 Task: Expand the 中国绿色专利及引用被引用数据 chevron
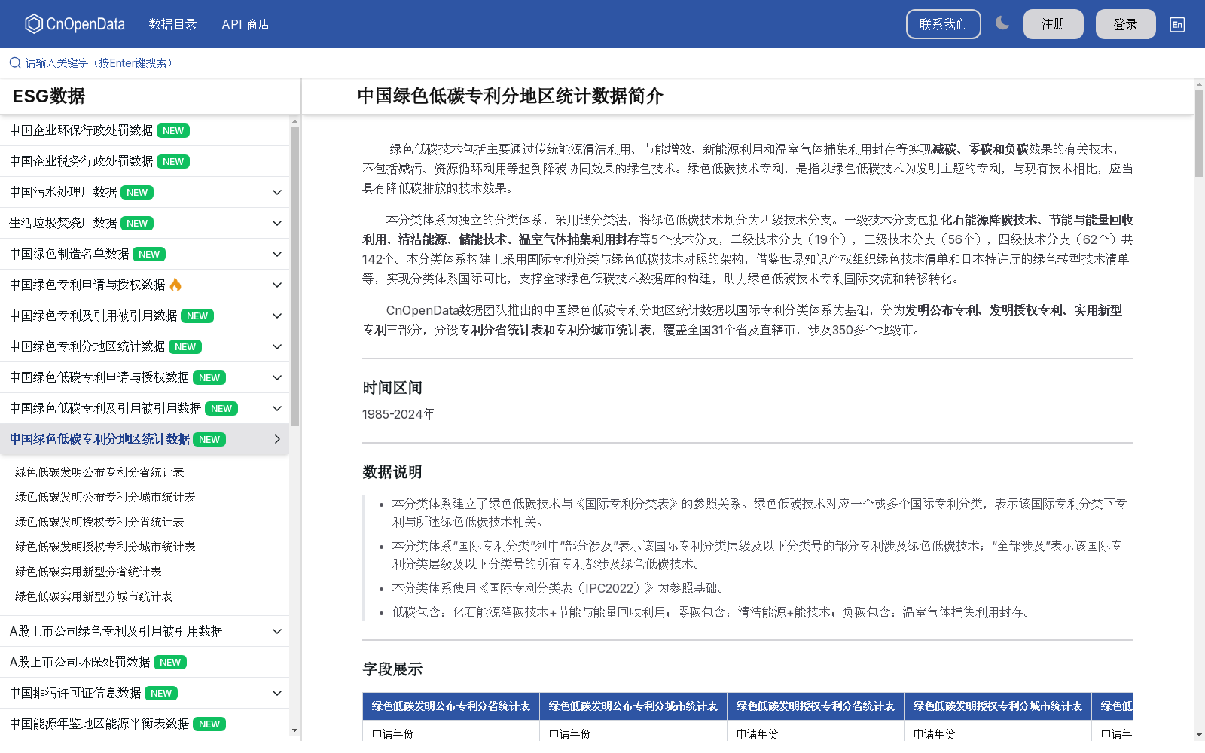click(x=277, y=316)
